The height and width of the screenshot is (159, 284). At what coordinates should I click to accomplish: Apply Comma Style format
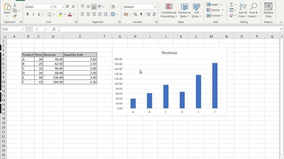[141, 14]
